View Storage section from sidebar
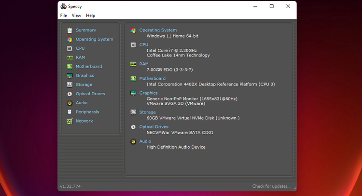The image size is (362, 196). click(84, 84)
